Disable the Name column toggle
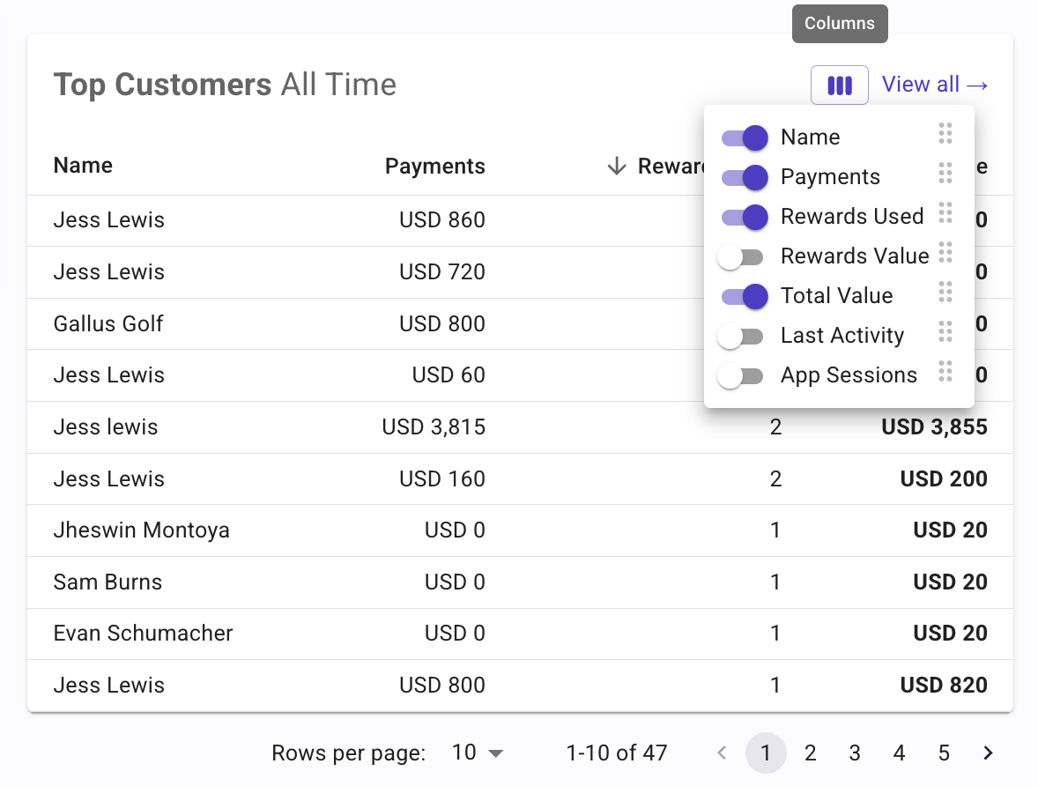Screen dimensions: 1038x786 744,137
